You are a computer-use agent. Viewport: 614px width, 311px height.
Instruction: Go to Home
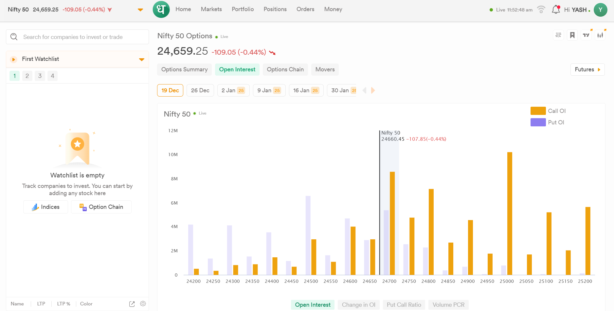[183, 9]
